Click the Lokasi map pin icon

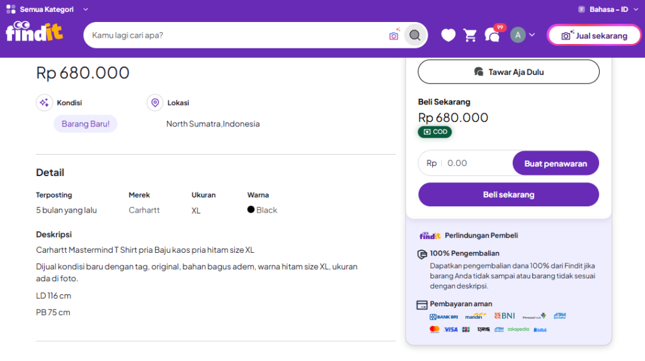pyautogui.click(x=155, y=103)
